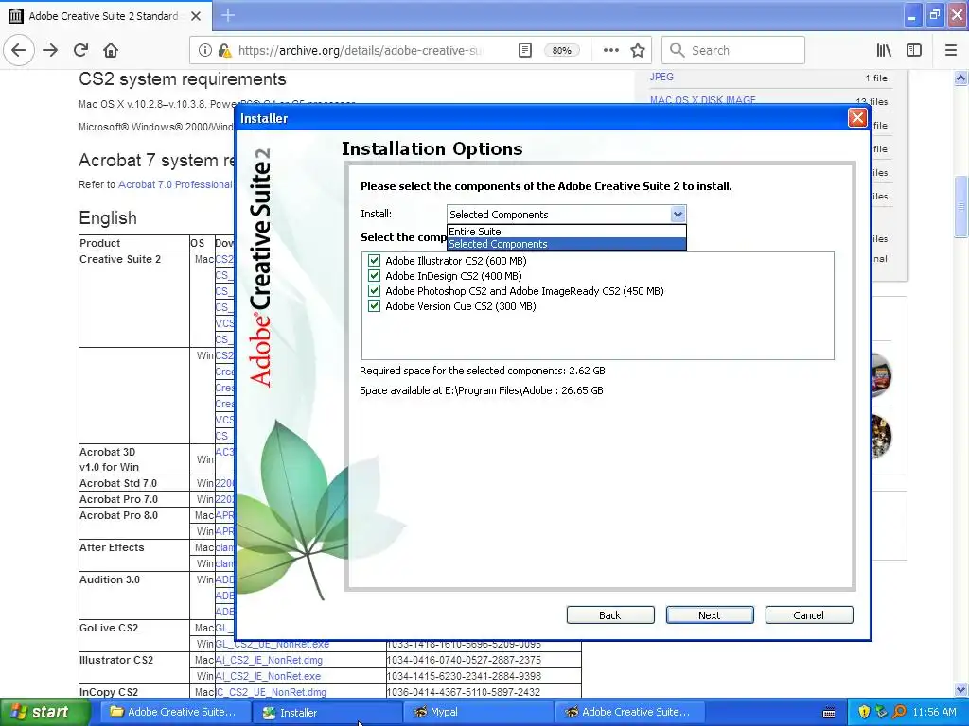Toggle Reader View icon in address bar

tap(524, 51)
